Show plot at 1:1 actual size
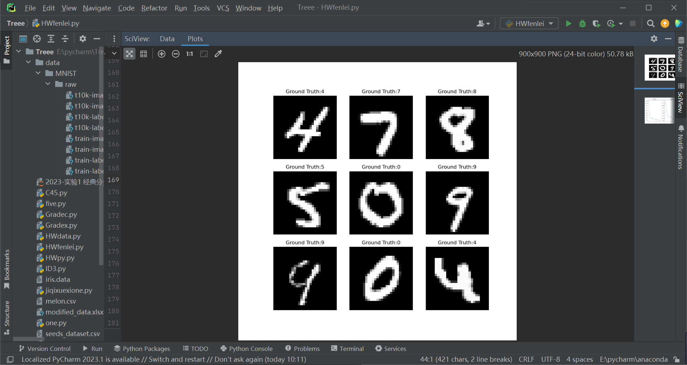 tap(189, 53)
